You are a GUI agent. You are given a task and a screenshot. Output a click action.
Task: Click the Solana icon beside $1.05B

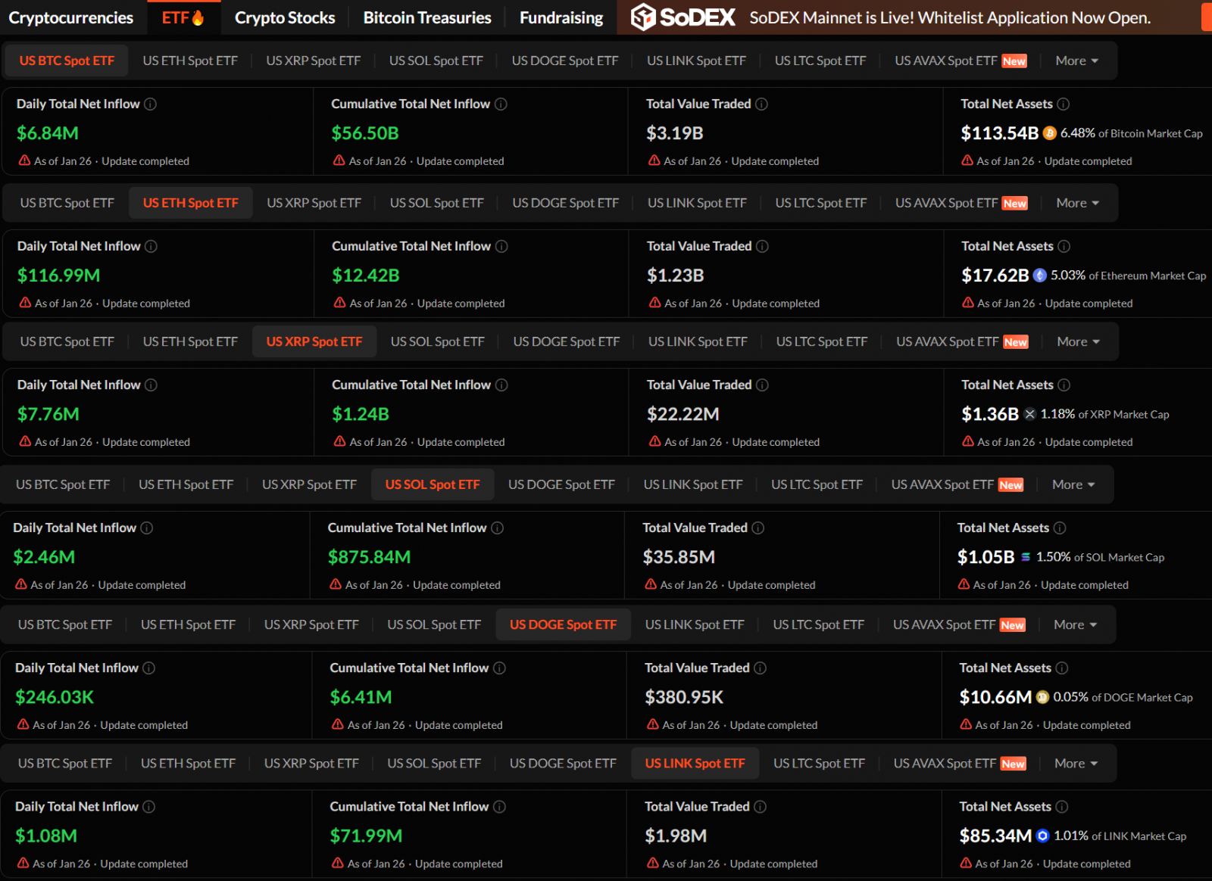pos(1026,557)
